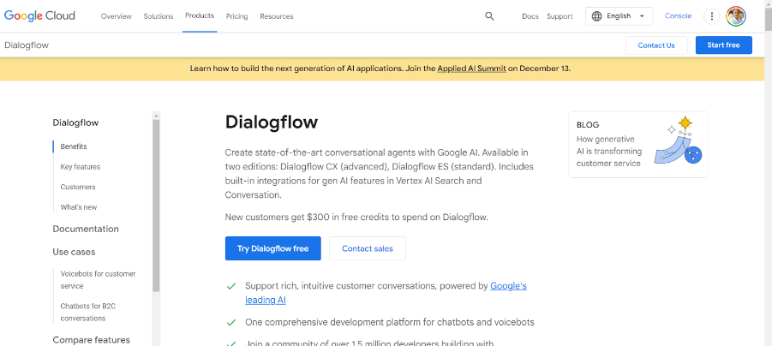Click the search magnifier icon
Viewport: 772px width, 346px height.
pos(489,15)
